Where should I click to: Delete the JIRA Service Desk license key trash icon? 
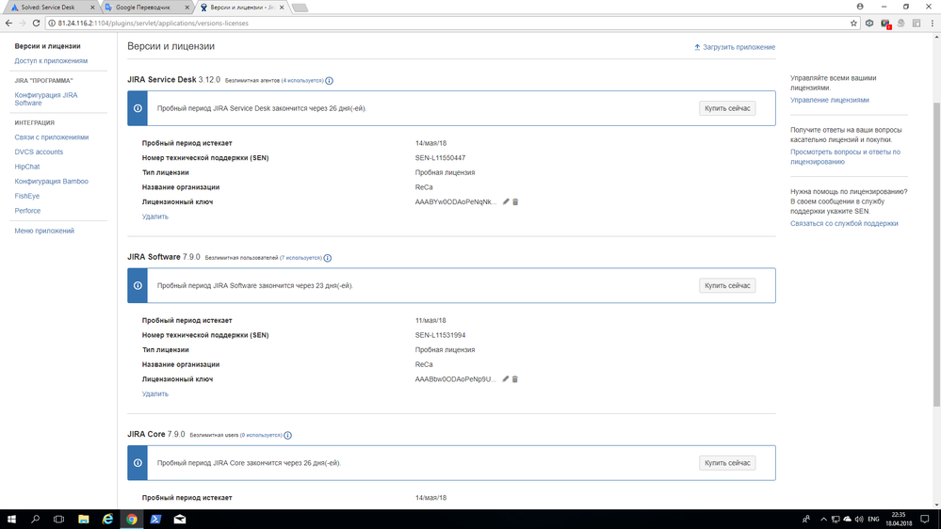(x=515, y=202)
